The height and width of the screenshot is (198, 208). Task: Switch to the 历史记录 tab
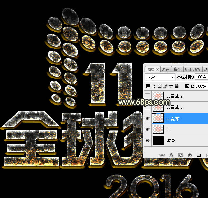[192, 69]
